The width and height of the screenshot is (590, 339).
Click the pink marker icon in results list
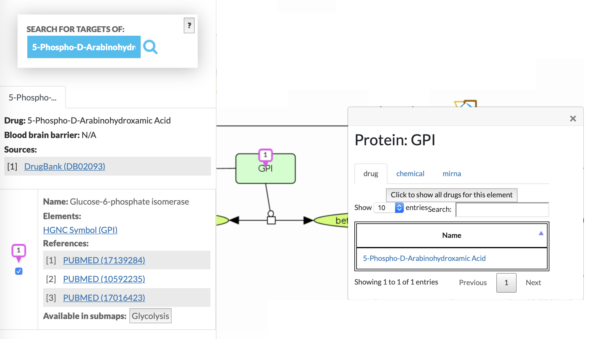coord(18,252)
